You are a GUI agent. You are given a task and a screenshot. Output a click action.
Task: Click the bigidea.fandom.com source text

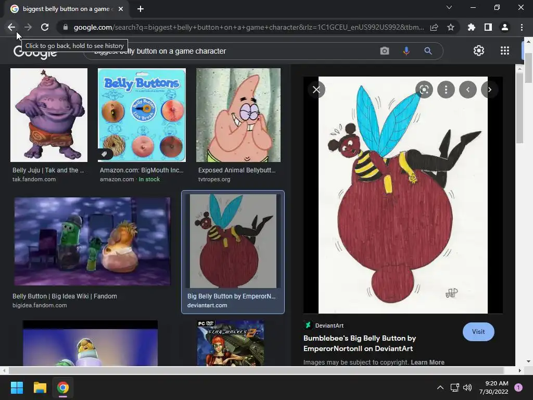(x=40, y=305)
